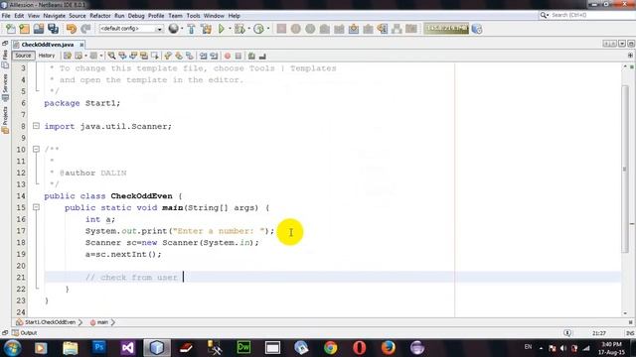The width and height of the screenshot is (636, 357).
Task: Switch to Source view button
Action: click(23, 56)
